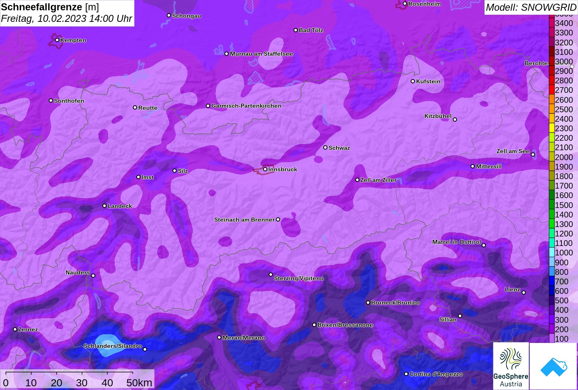Click the Sillian marker dot

pos(460,316)
